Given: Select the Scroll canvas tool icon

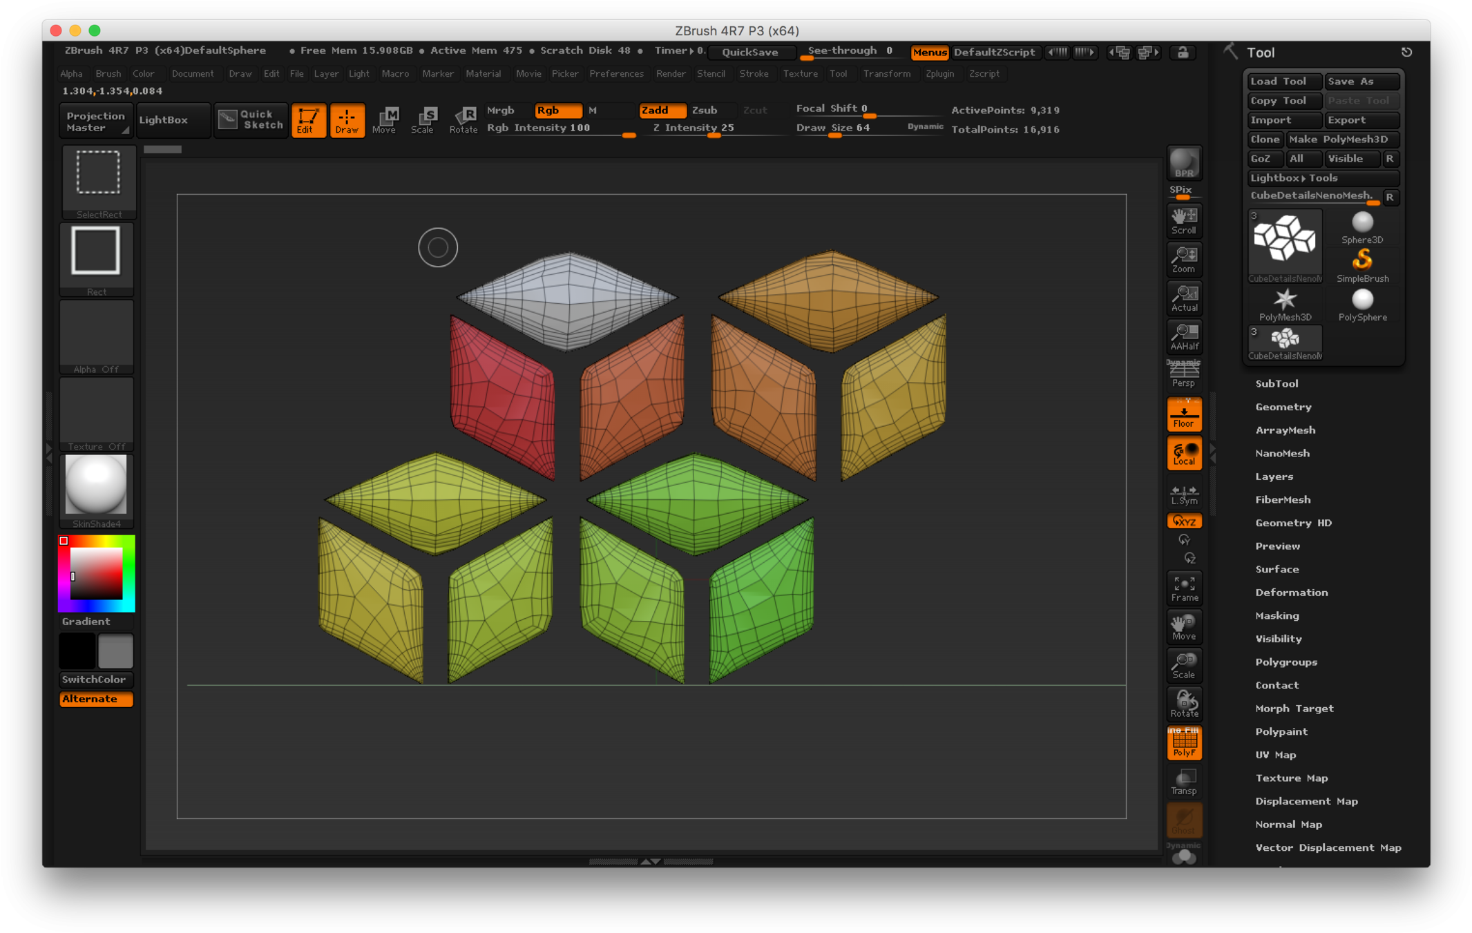Looking at the screenshot, I should pos(1183,221).
